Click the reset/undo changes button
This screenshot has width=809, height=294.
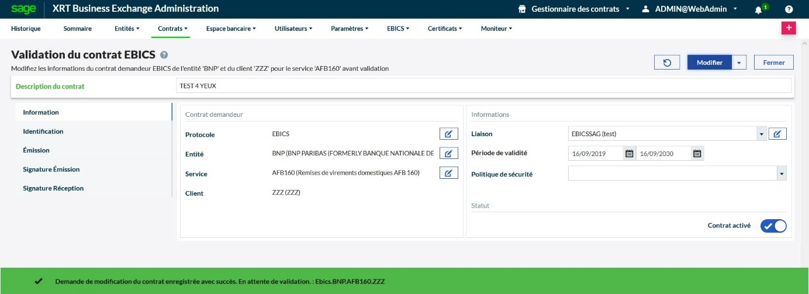pyautogui.click(x=668, y=63)
